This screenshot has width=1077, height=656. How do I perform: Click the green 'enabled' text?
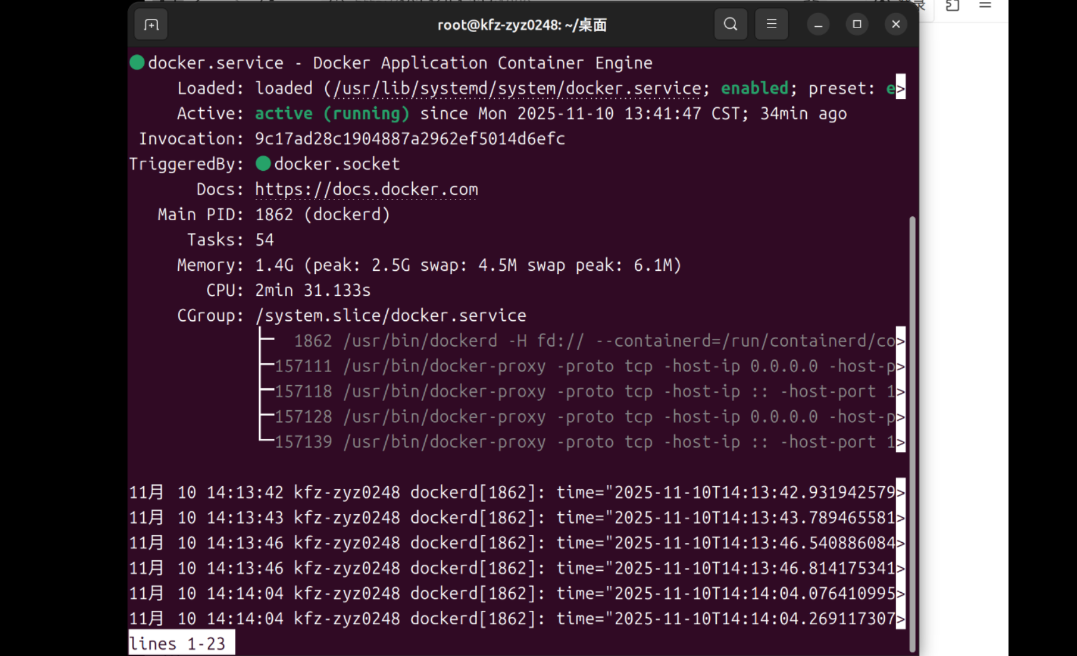point(754,89)
